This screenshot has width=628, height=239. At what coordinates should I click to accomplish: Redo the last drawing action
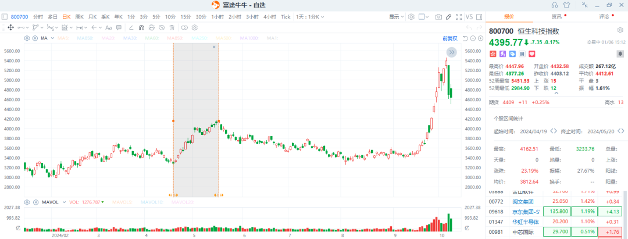(479, 28)
